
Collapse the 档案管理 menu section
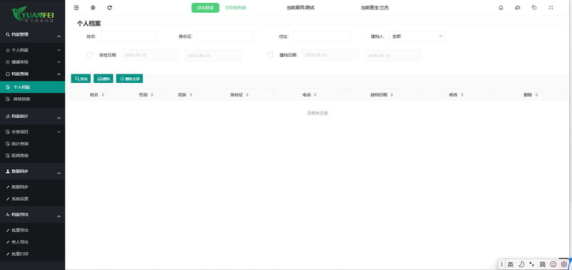[x=59, y=36]
